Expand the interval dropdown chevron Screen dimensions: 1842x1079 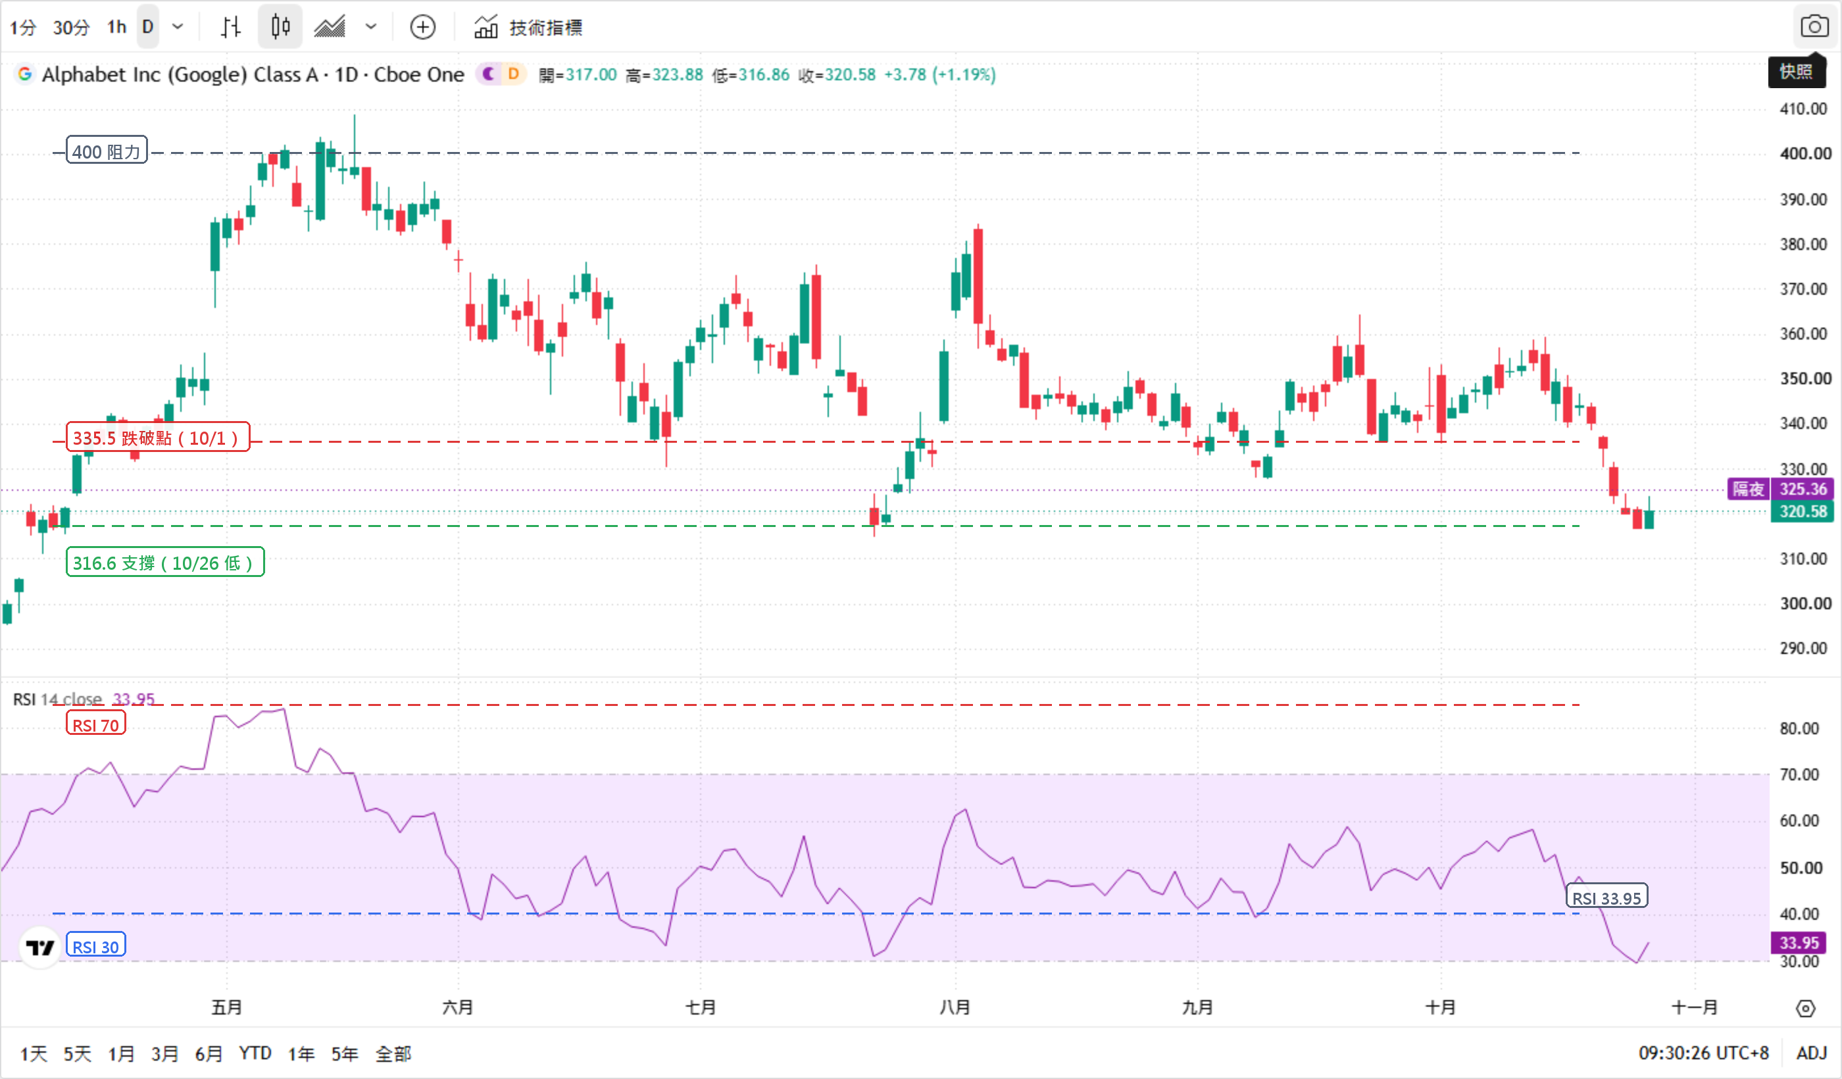[x=178, y=28]
